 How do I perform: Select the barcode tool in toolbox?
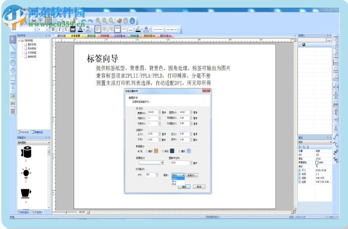[x=13, y=104]
